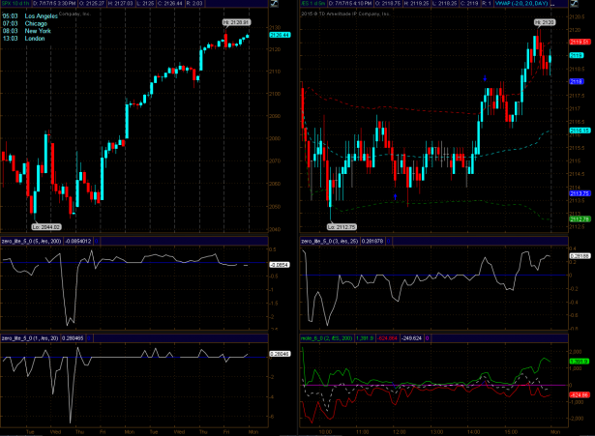Click the Lo: 2112.75 price bubble
Image resolution: width=595 pixels, height=436 pixels.
point(342,227)
